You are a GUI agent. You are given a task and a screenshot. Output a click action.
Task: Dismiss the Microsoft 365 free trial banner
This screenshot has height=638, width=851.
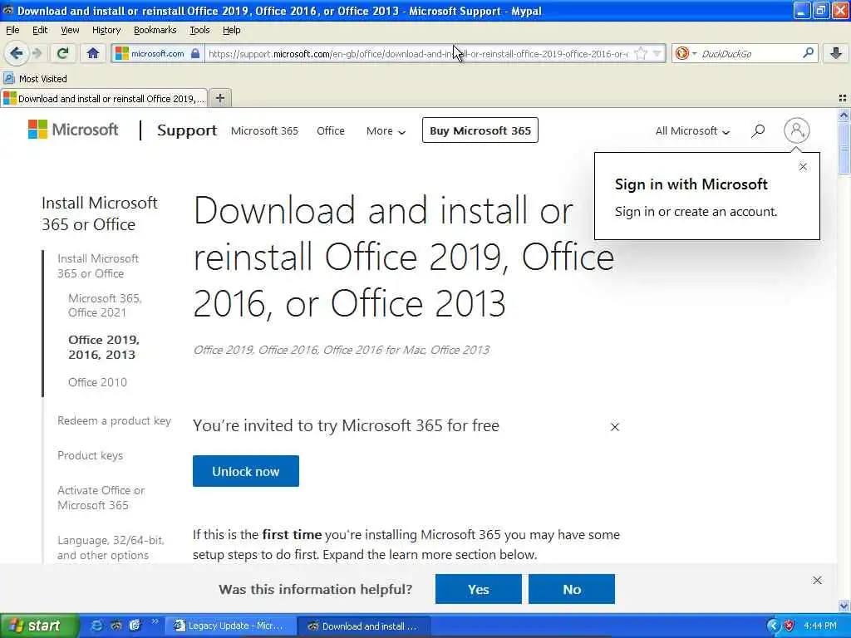tap(614, 427)
